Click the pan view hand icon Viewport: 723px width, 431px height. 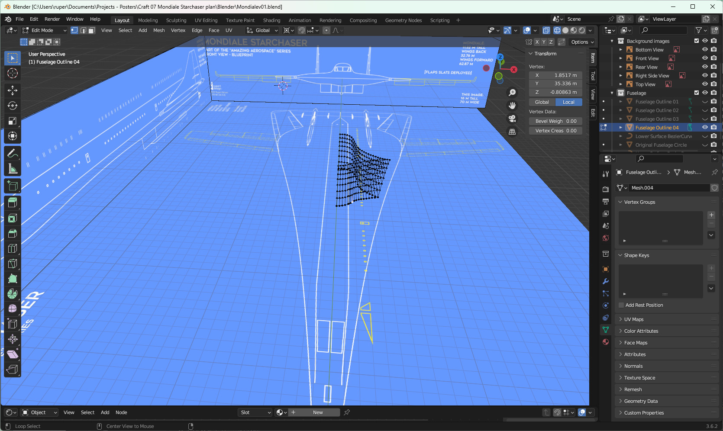coord(512,106)
